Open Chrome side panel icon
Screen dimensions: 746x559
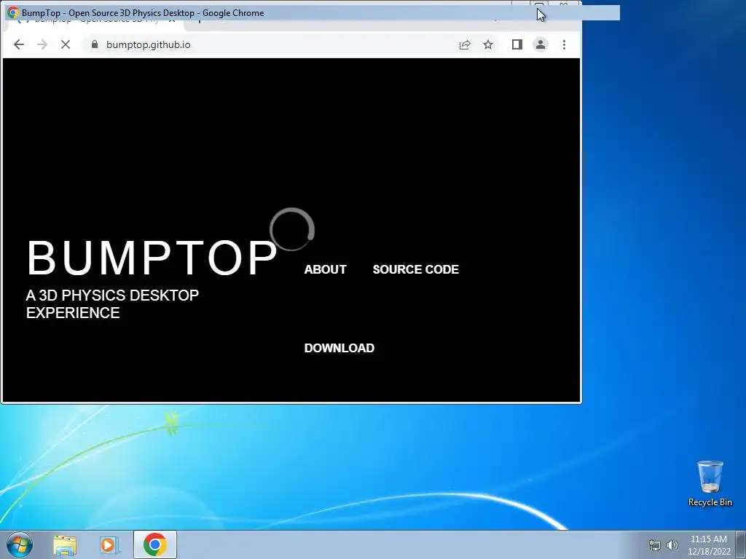[517, 44]
